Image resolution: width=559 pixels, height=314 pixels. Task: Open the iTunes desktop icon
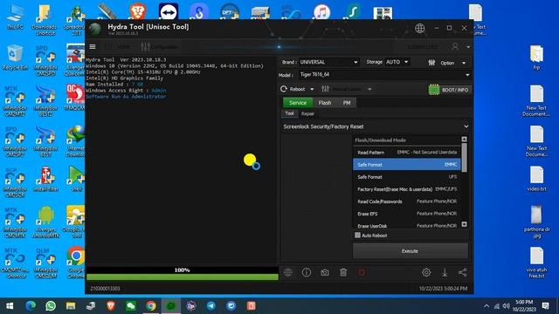tap(321, 11)
